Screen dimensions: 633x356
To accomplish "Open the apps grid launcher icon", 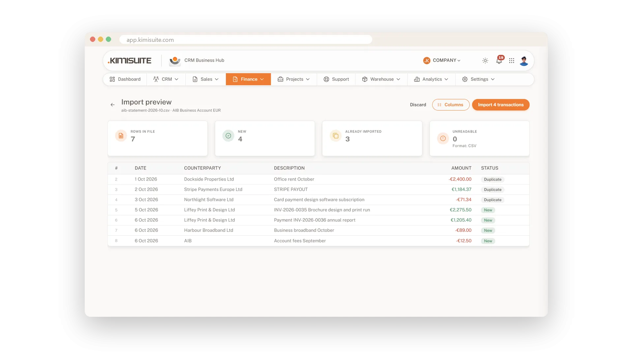I will click(512, 61).
